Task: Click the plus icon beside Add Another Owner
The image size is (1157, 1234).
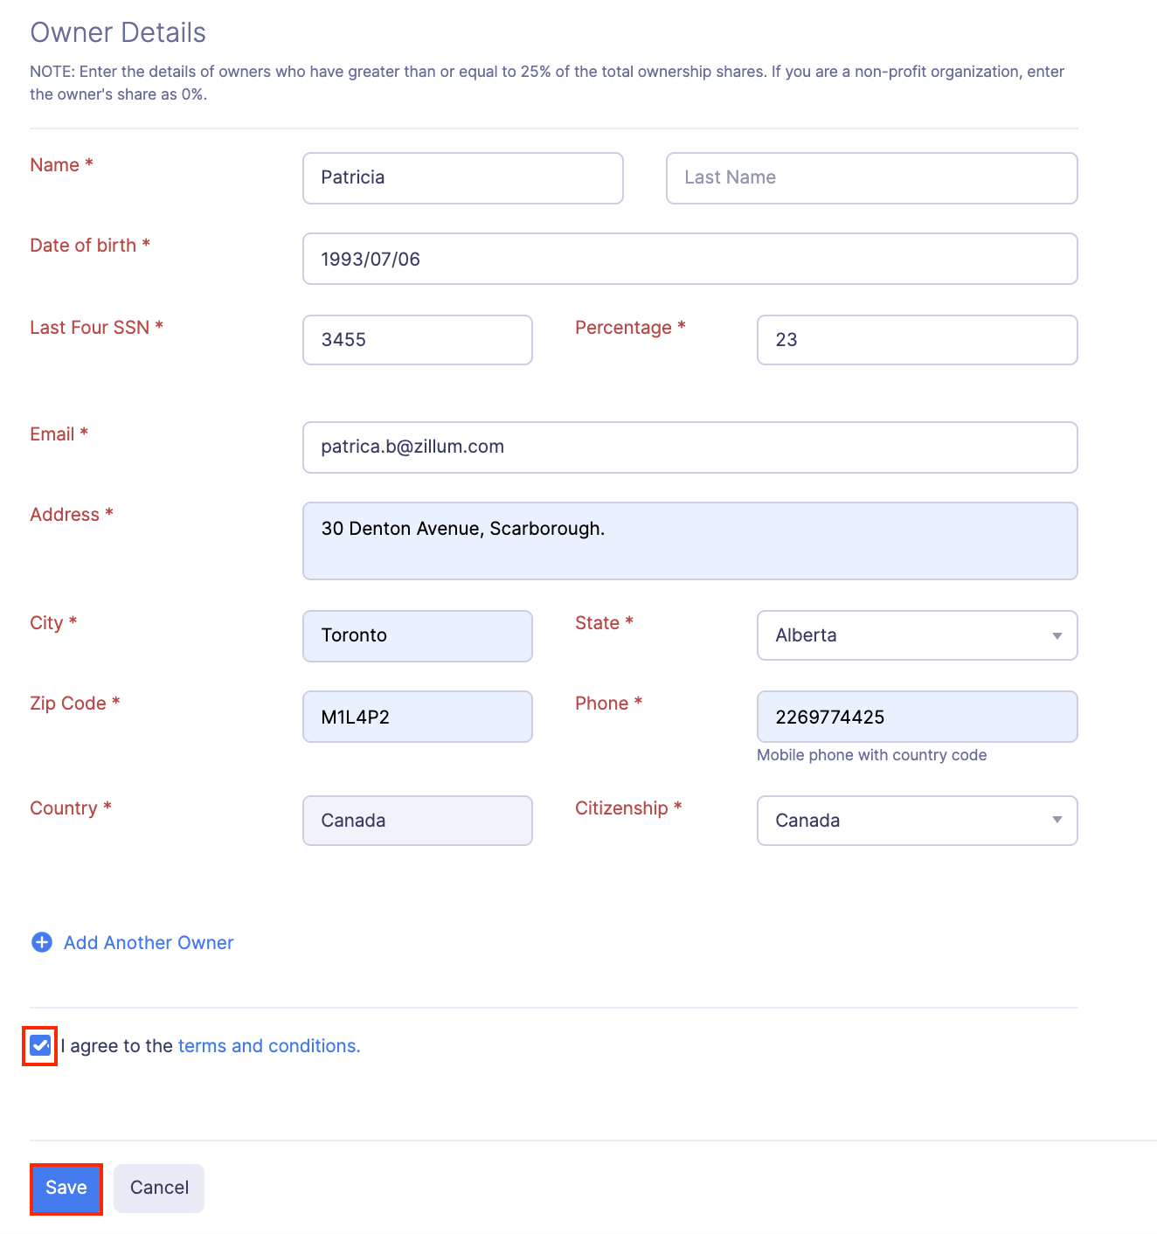Action: [x=42, y=942]
